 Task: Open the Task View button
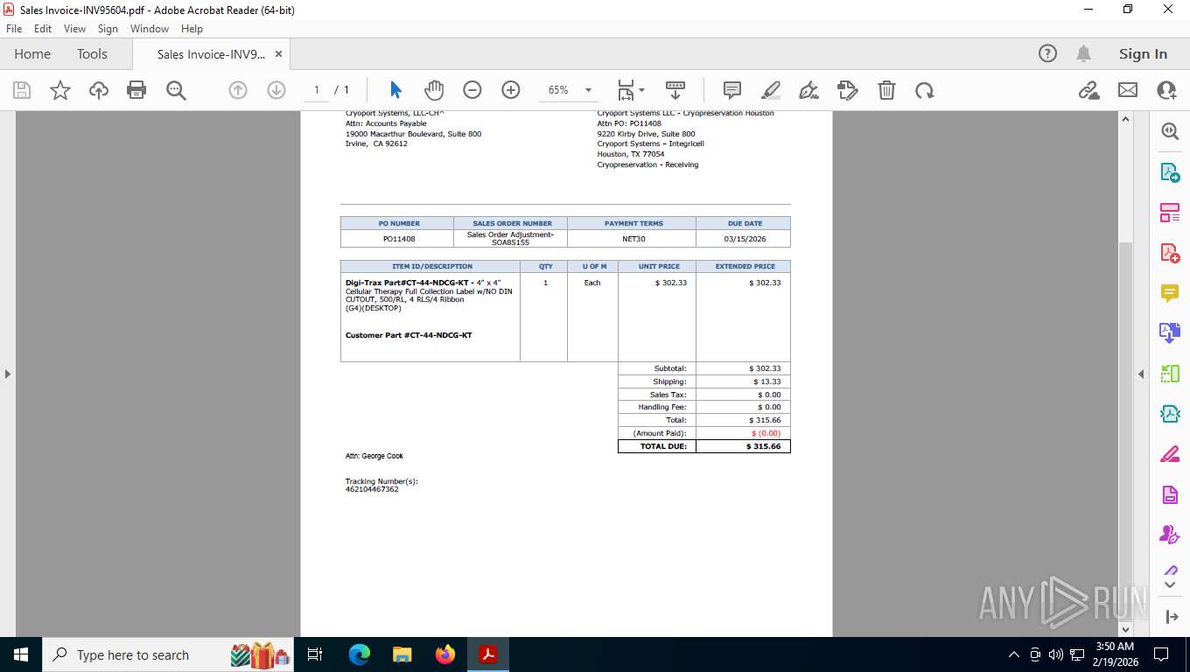coord(316,654)
